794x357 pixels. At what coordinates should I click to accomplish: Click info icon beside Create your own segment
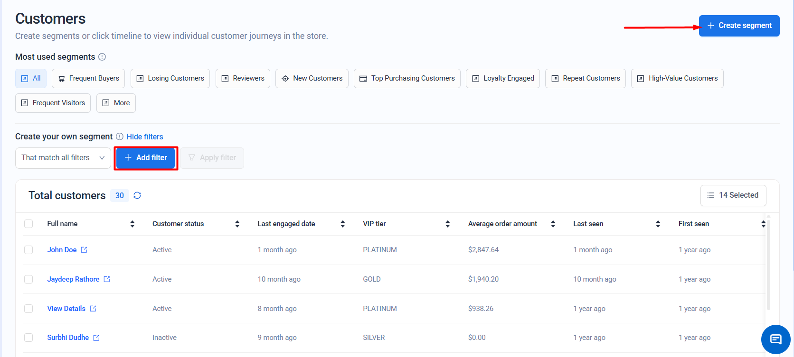tap(120, 137)
